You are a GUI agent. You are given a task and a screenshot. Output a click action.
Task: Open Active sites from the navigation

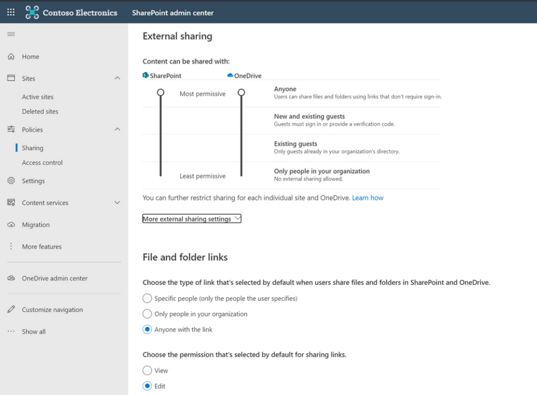pos(37,96)
